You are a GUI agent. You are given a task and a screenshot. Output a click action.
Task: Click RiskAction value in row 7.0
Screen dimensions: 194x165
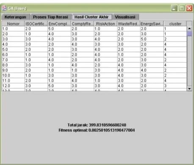click(105, 60)
